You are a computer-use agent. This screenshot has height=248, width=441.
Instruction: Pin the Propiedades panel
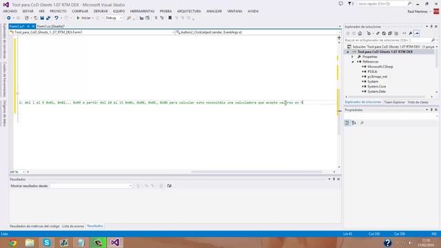tap(432, 110)
